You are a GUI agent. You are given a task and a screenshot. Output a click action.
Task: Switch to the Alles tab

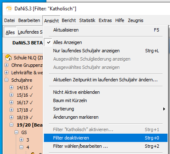pos(10,32)
